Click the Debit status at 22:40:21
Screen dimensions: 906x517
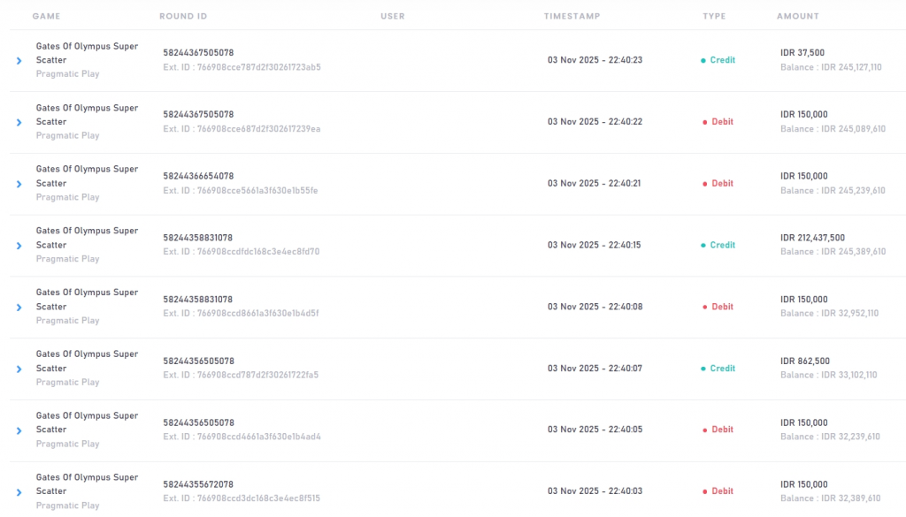coord(722,184)
